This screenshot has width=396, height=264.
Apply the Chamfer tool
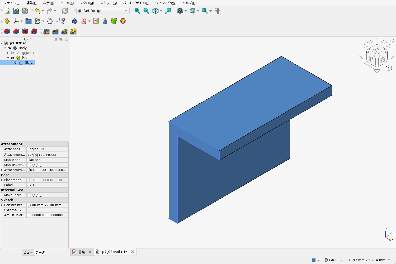click(x=16, y=31)
